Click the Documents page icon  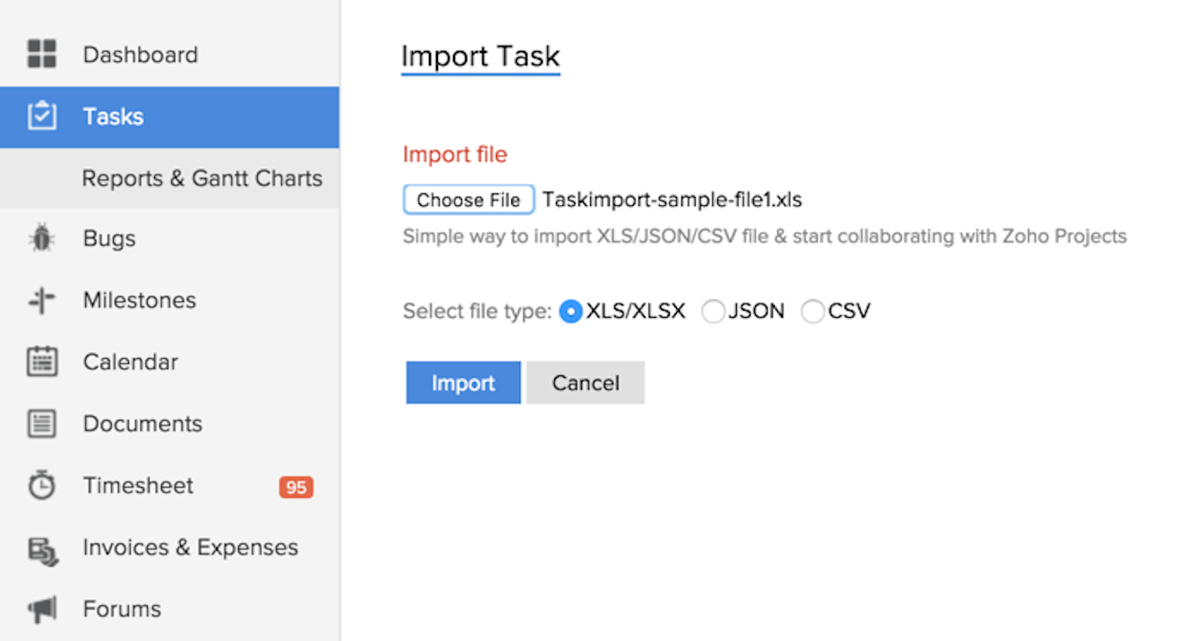coord(42,423)
